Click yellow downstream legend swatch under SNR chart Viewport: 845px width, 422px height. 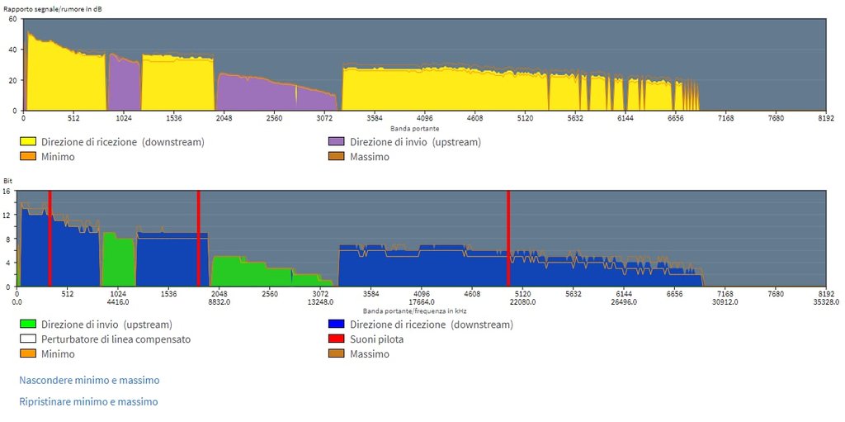pos(27,142)
